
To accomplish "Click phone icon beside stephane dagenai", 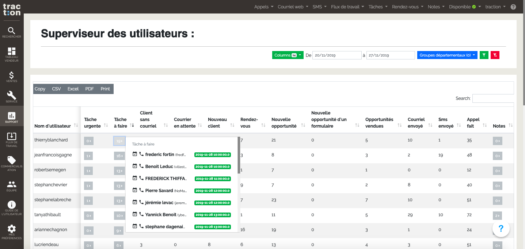I will (141, 226).
